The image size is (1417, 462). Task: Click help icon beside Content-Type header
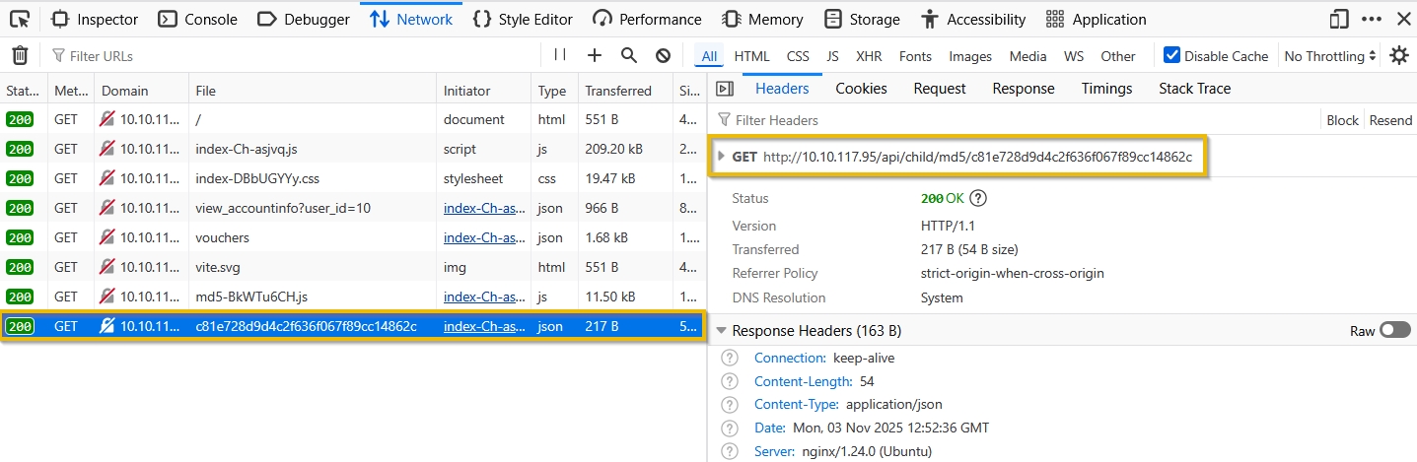tap(730, 405)
